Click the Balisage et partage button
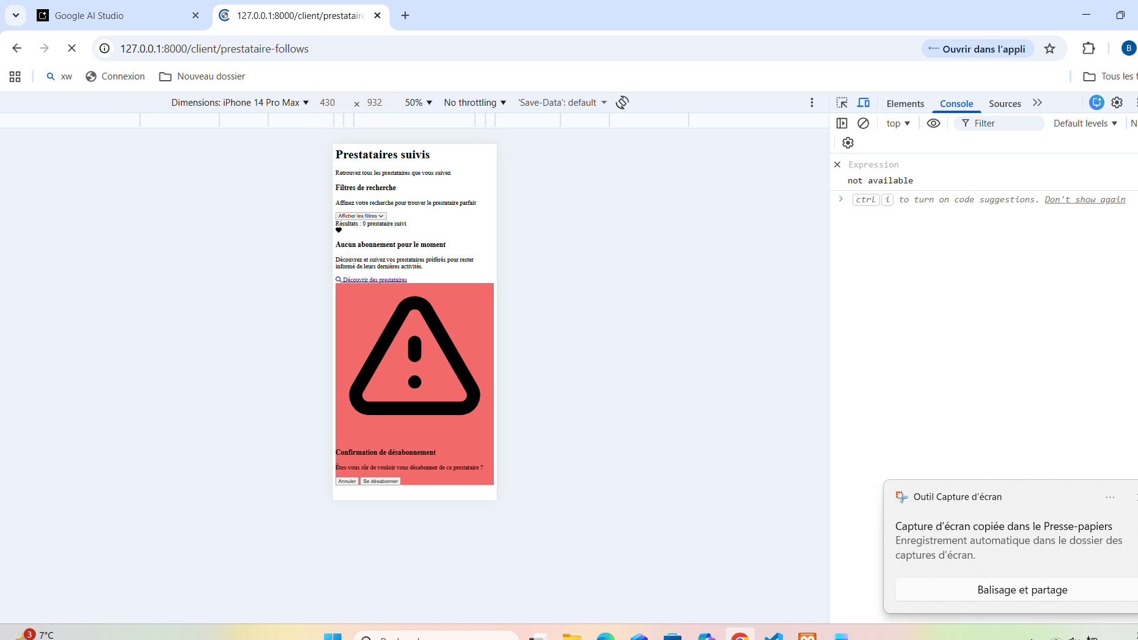This screenshot has width=1138, height=640. coord(1022,590)
